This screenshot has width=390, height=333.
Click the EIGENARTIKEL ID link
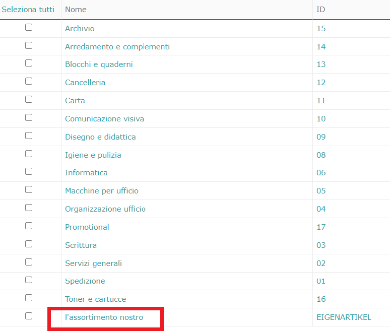click(344, 317)
